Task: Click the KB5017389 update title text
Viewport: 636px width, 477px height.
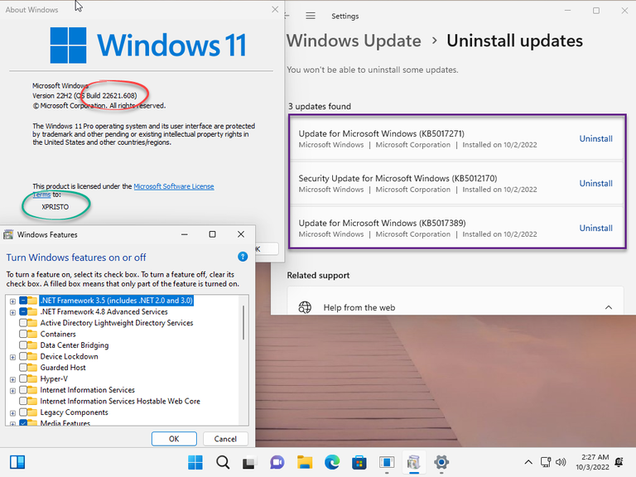Action: [382, 223]
